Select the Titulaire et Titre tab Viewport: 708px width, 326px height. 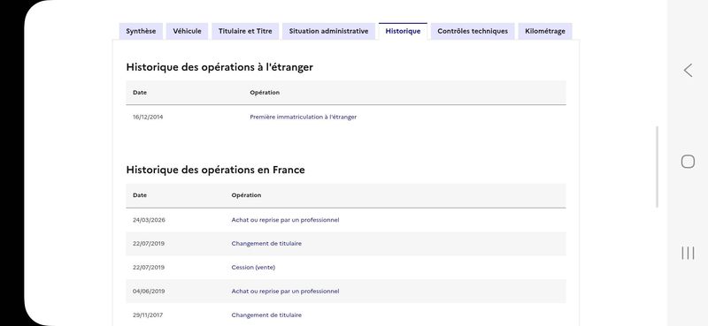click(x=245, y=31)
